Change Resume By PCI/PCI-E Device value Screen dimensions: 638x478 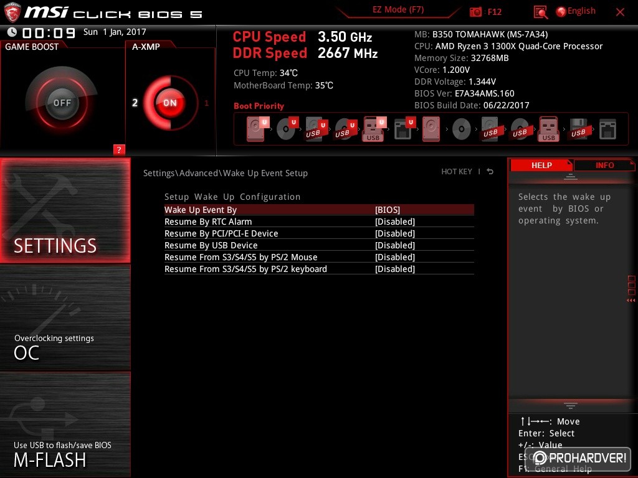[394, 233]
